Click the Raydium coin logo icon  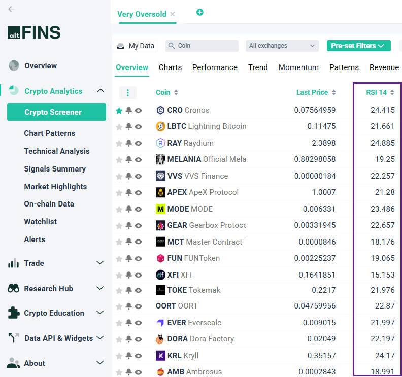[160, 143]
